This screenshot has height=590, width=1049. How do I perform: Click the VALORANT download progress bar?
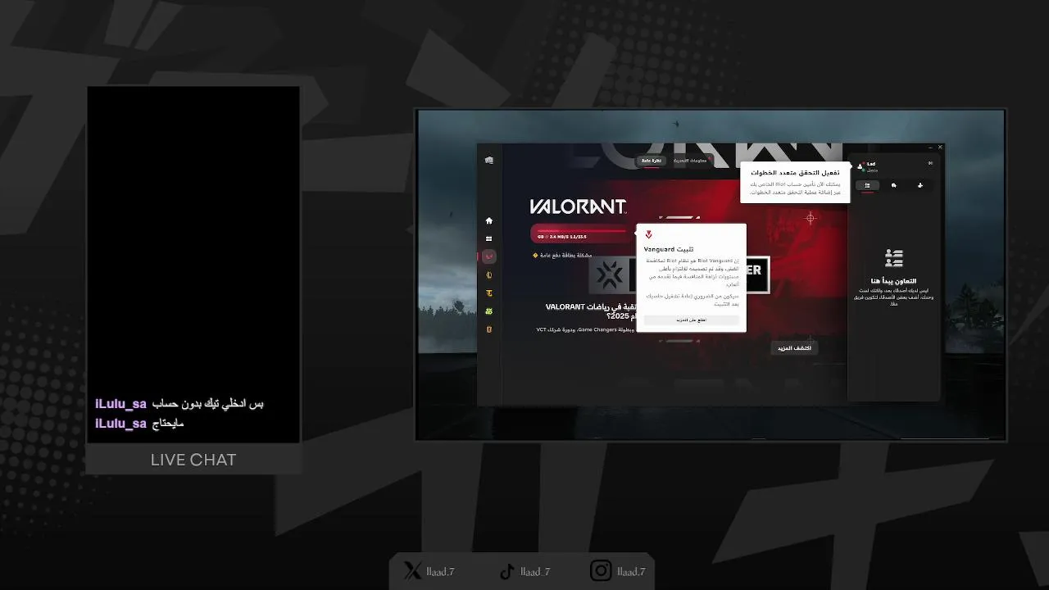coord(581,234)
